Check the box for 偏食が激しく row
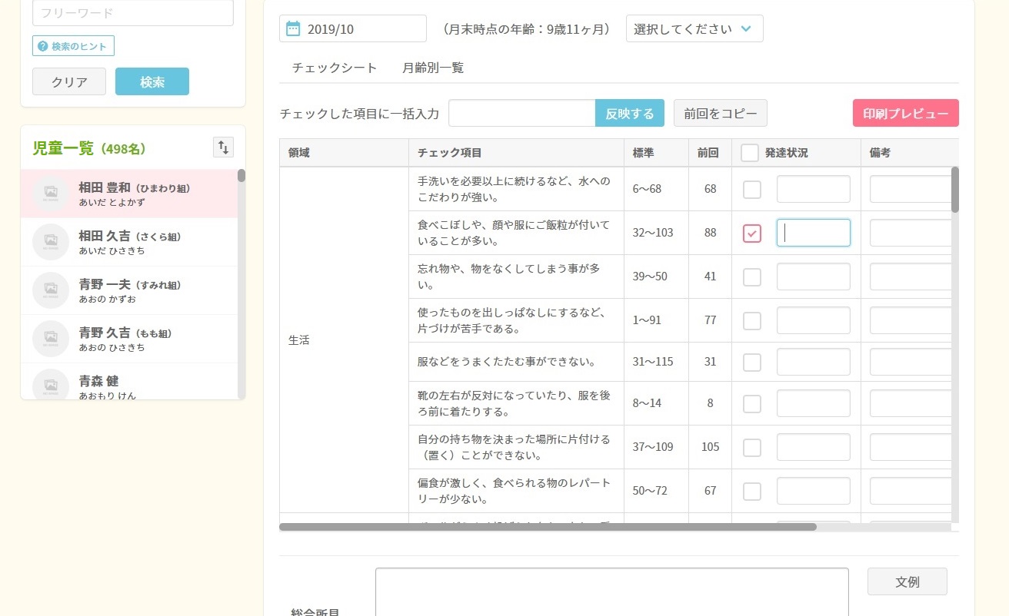 752,491
